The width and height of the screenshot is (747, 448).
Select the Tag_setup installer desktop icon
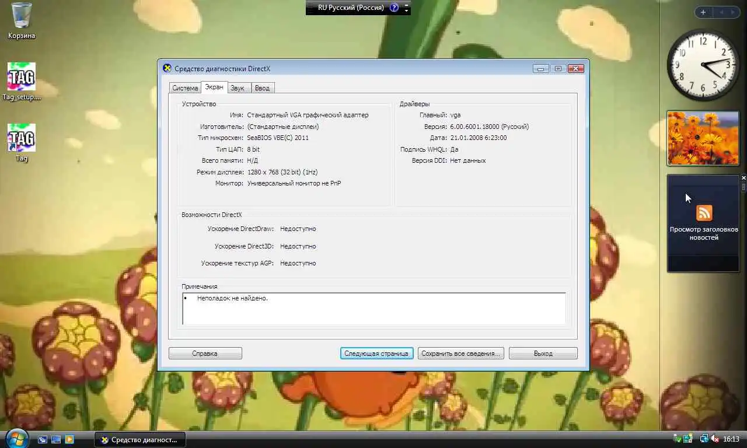tap(22, 82)
